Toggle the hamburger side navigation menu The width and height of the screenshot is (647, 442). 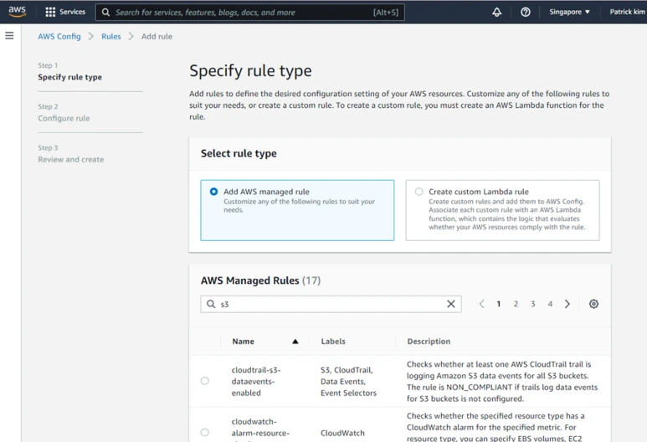9,35
